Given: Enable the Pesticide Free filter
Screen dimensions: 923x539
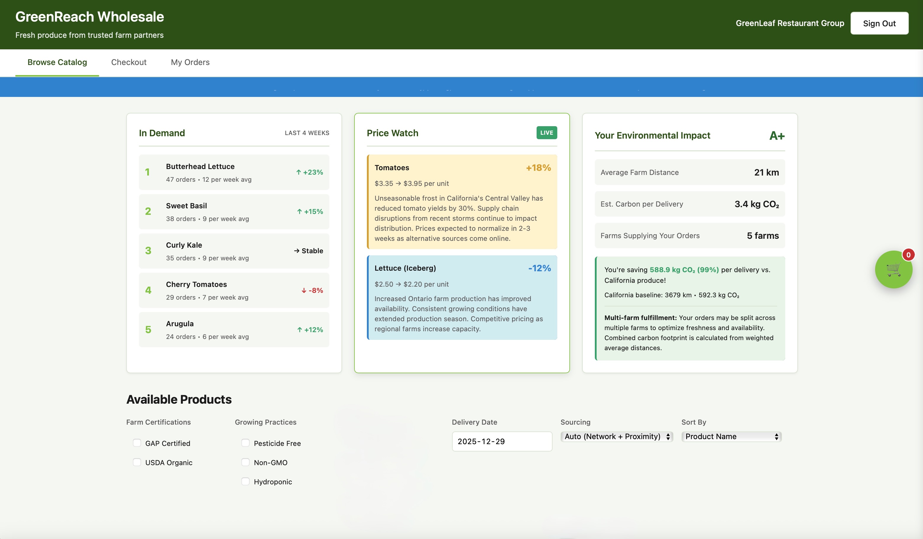Looking at the screenshot, I should coord(245,443).
